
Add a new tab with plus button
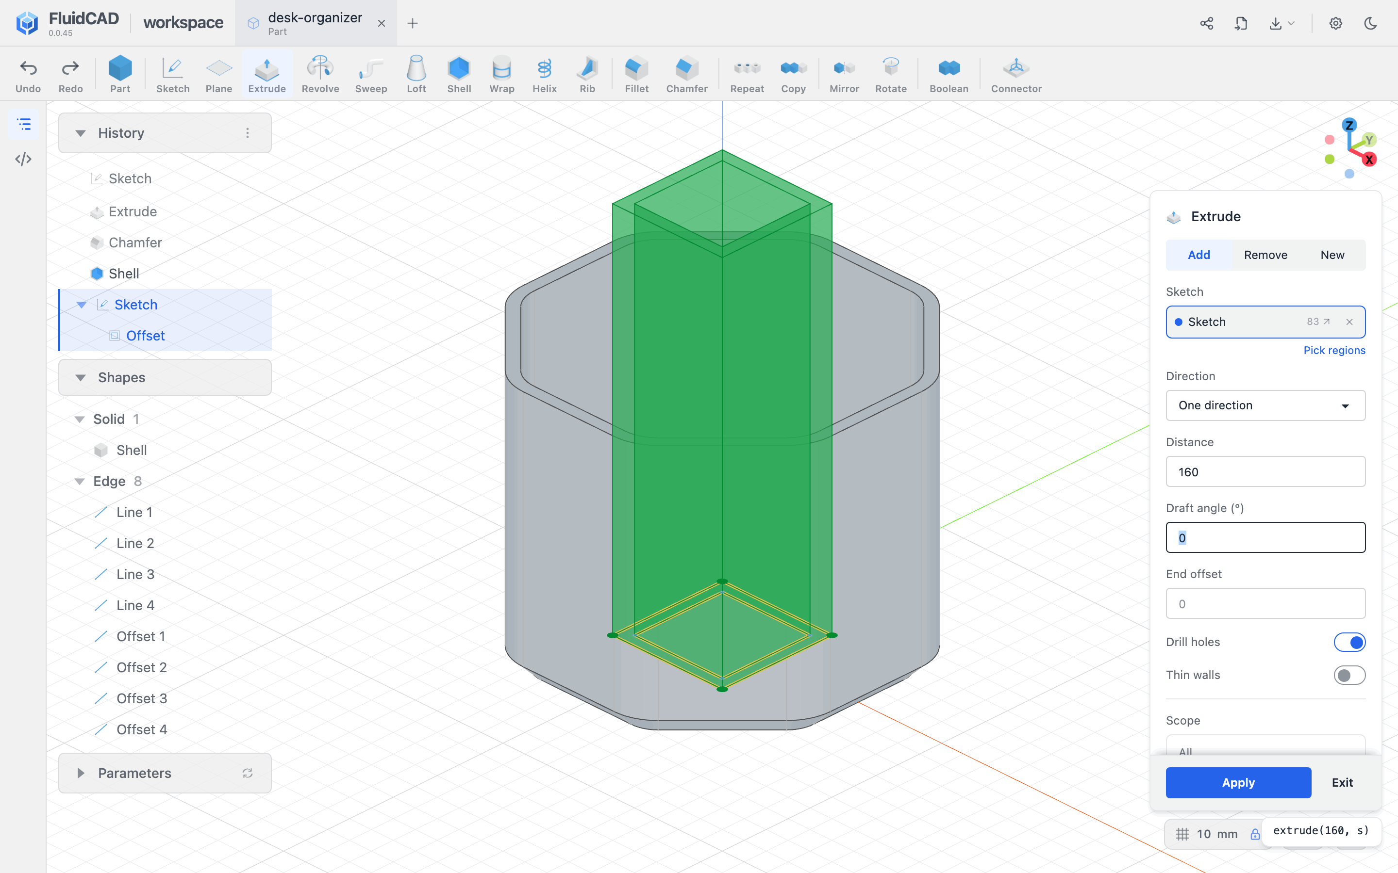pos(413,23)
